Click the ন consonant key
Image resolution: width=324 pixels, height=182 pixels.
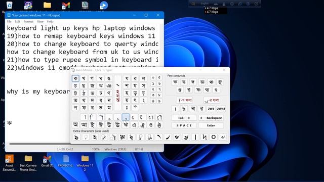109,100
